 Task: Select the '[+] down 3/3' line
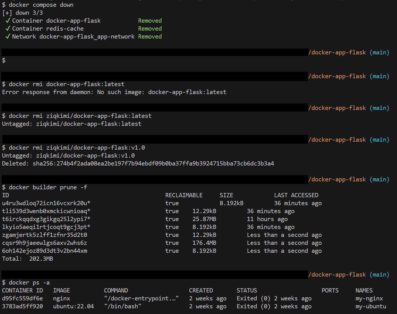pyautogui.click(x=22, y=13)
